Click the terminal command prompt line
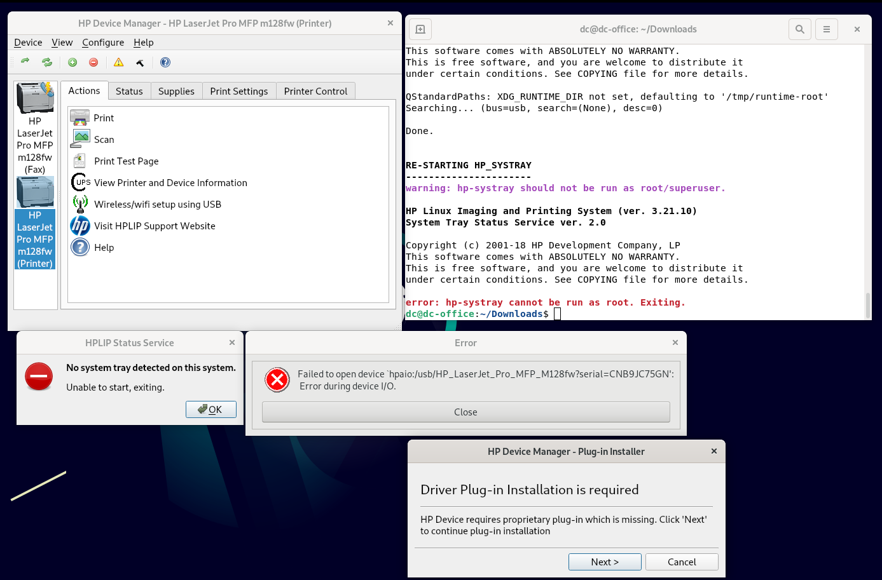 click(483, 314)
